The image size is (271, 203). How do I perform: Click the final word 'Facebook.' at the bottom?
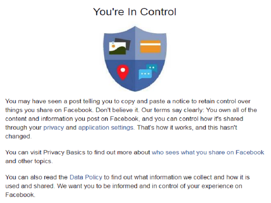(x=20, y=195)
